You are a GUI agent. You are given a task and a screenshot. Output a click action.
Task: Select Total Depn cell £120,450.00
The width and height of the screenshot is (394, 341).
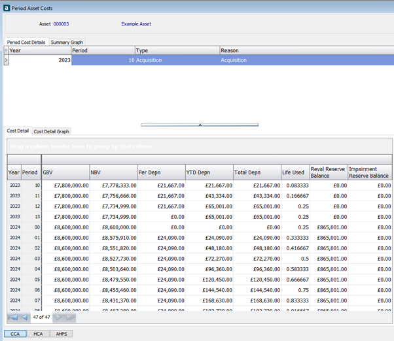[x=257, y=280]
